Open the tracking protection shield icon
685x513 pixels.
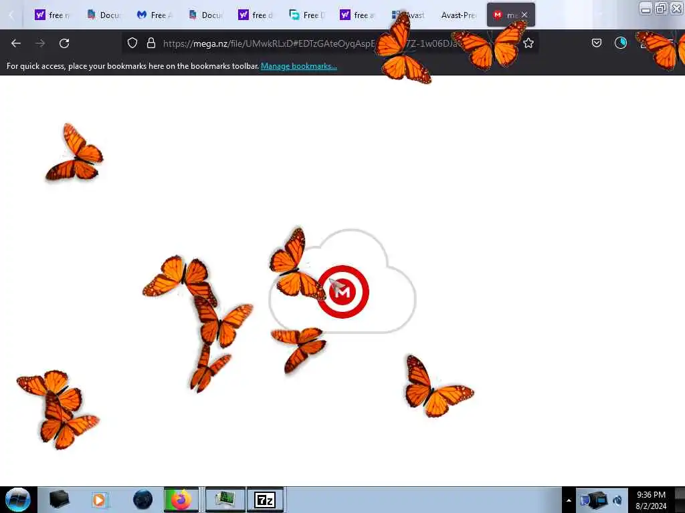132,43
